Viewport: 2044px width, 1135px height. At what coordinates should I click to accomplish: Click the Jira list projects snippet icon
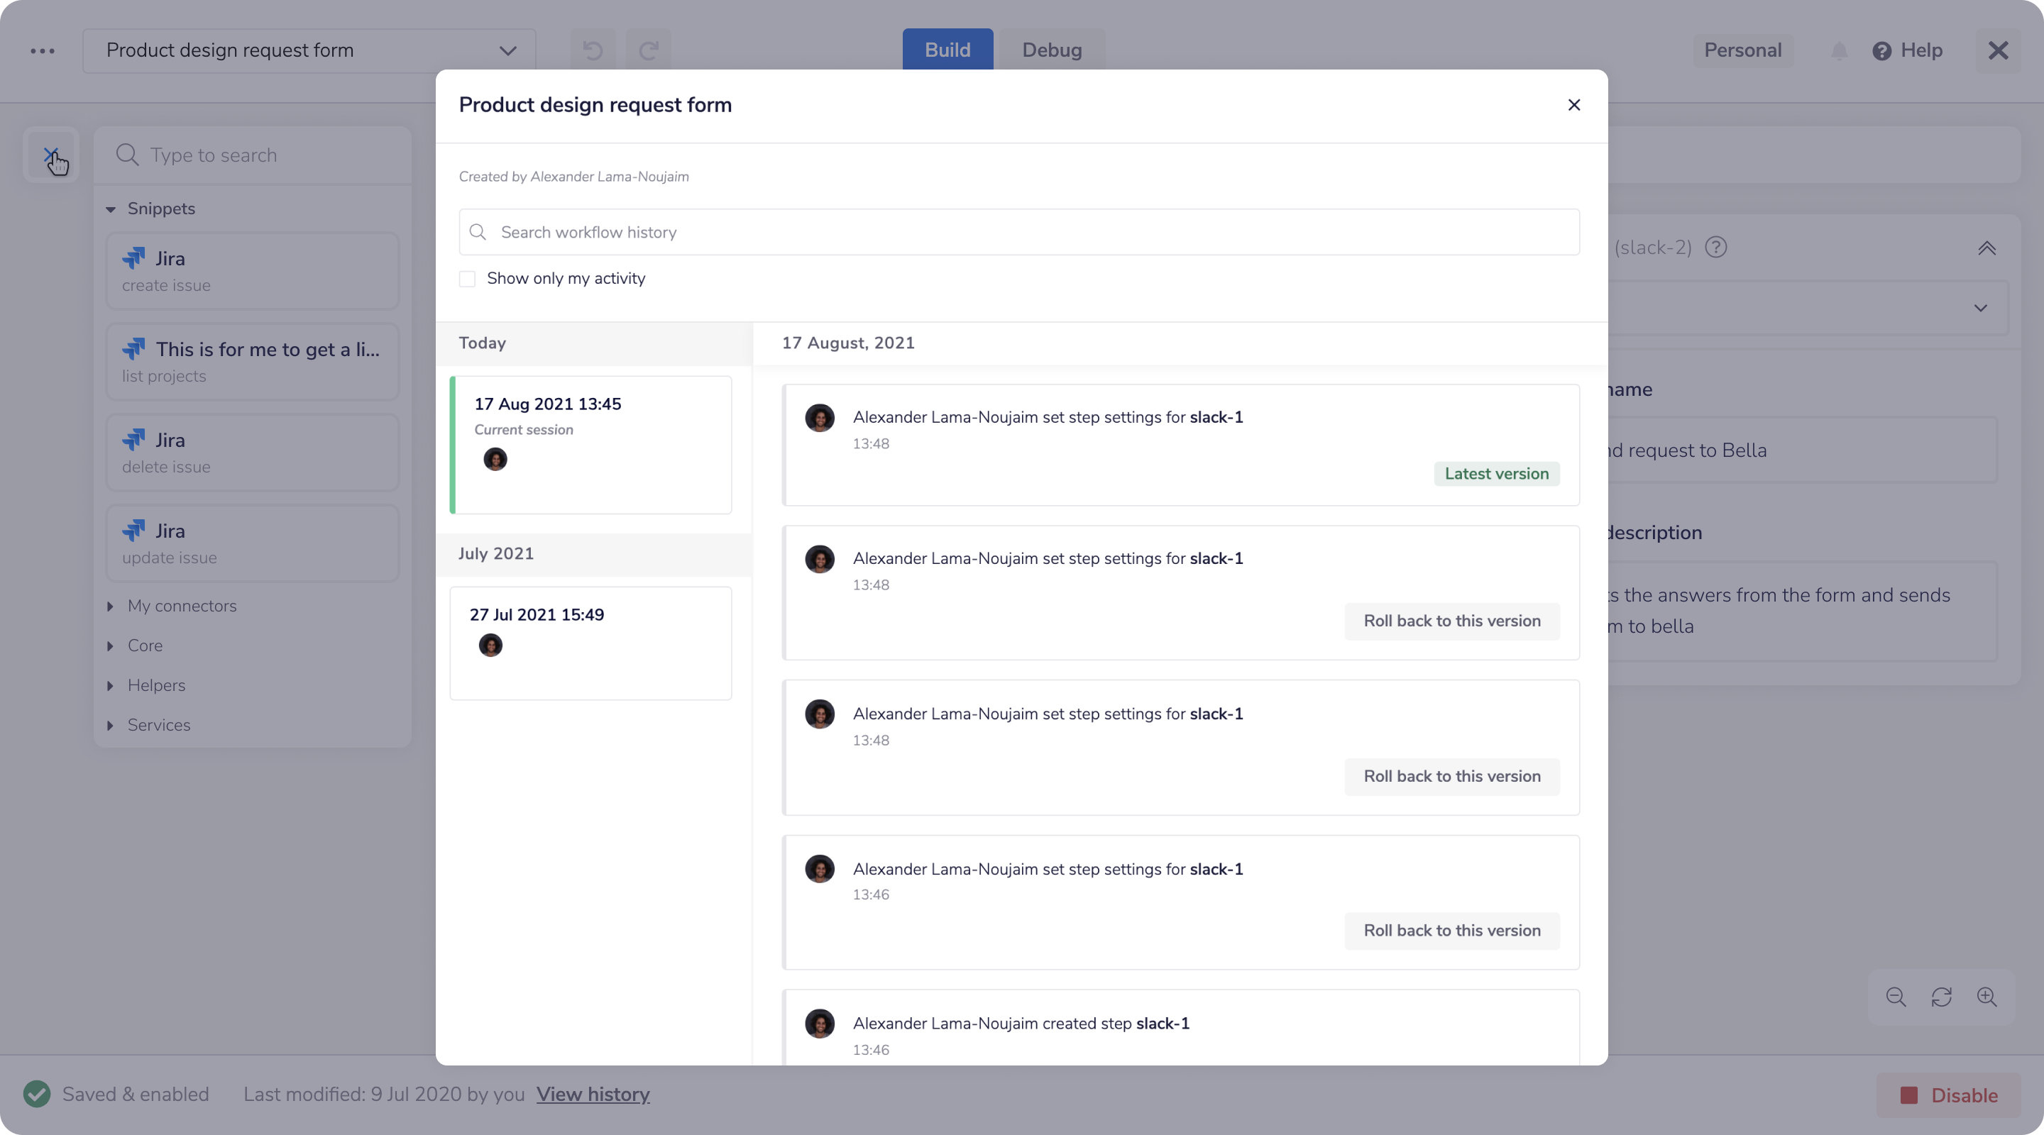coord(133,349)
